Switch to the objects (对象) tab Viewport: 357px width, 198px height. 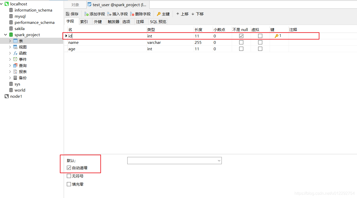[x=75, y=5]
